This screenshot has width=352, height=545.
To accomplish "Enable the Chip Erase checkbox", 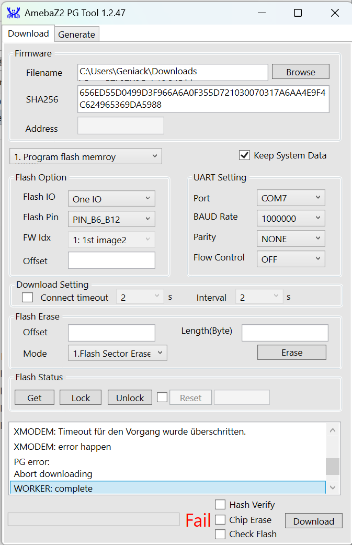I will pyautogui.click(x=220, y=520).
